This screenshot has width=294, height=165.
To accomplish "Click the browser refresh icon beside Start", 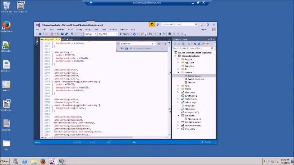I will point(135,34).
